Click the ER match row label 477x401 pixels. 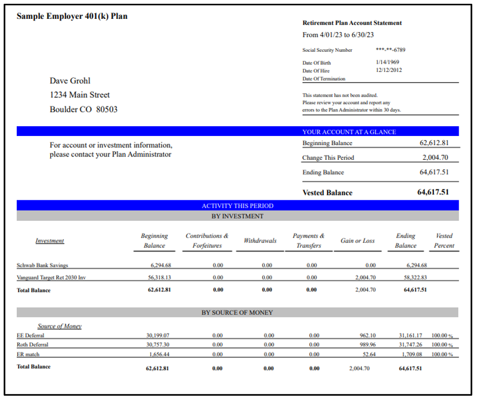(x=28, y=355)
